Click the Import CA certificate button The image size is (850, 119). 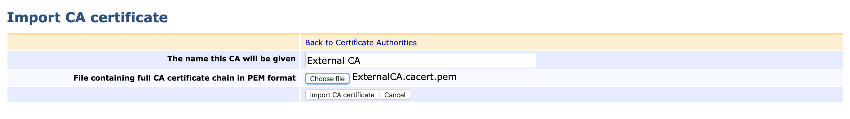pyautogui.click(x=342, y=95)
